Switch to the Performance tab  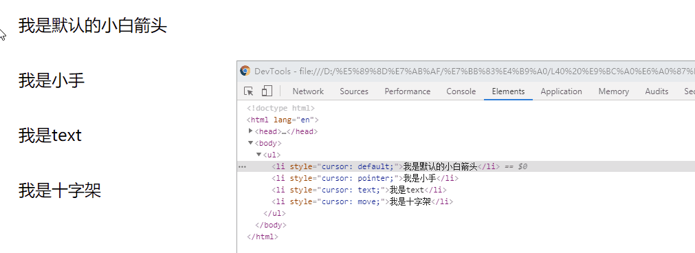click(408, 91)
